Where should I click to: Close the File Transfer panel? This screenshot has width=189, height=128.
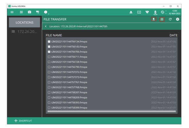coord(177,19)
